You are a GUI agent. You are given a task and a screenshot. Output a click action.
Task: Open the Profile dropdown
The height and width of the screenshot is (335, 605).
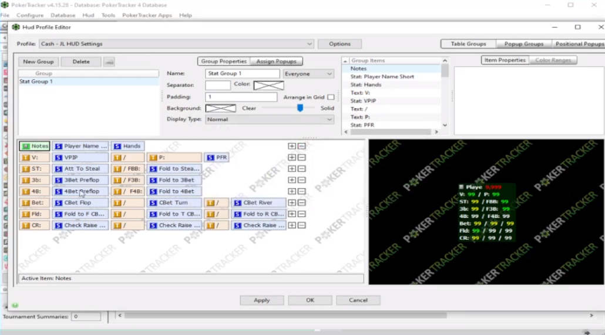[176, 44]
